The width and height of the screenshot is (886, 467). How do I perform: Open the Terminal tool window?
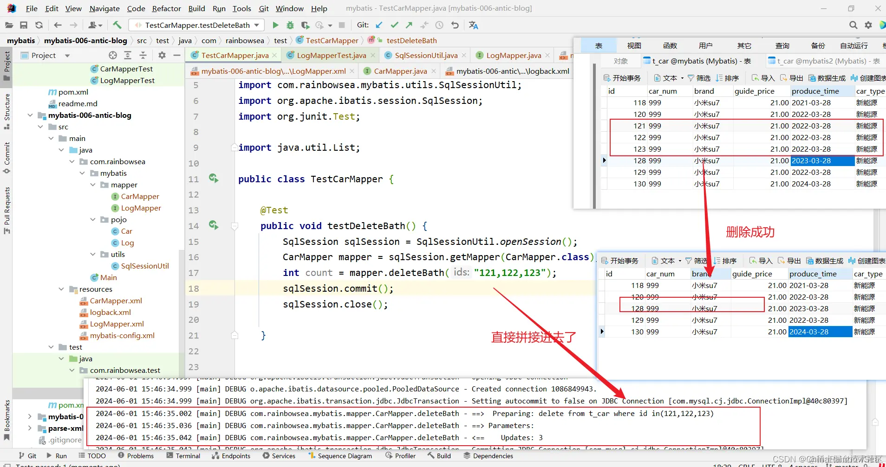pos(183,456)
